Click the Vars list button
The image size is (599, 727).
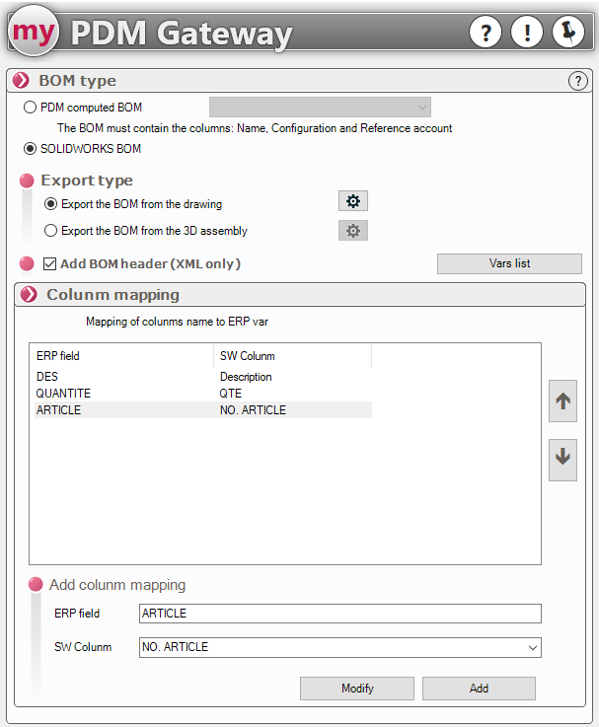[x=509, y=263]
